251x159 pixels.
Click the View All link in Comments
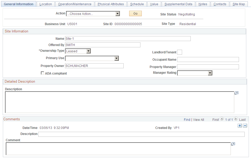point(199,120)
